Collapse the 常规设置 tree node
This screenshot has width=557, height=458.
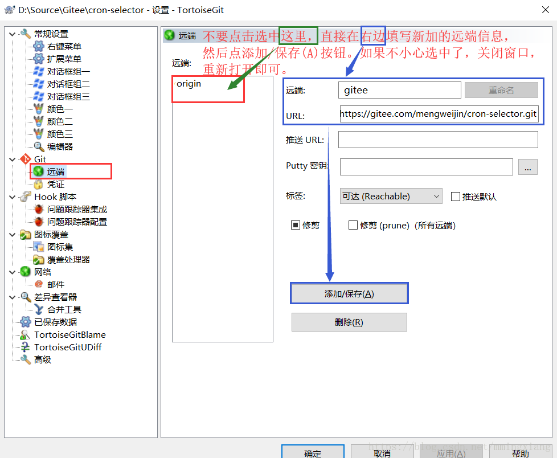(12, 34)
